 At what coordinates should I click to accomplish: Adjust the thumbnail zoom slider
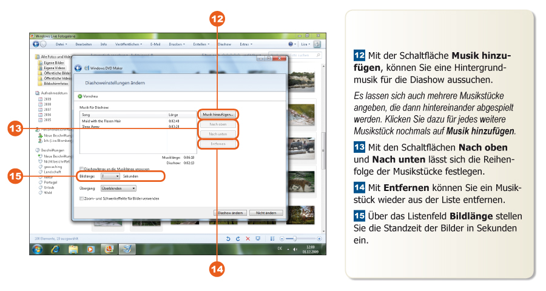(295, 239)
